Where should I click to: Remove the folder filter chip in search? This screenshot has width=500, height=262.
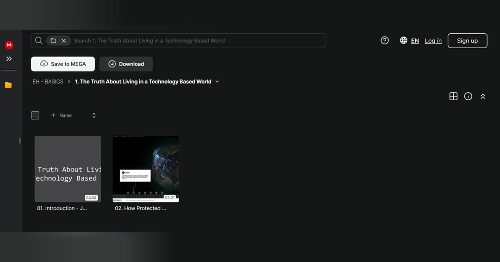pos(64,41)
